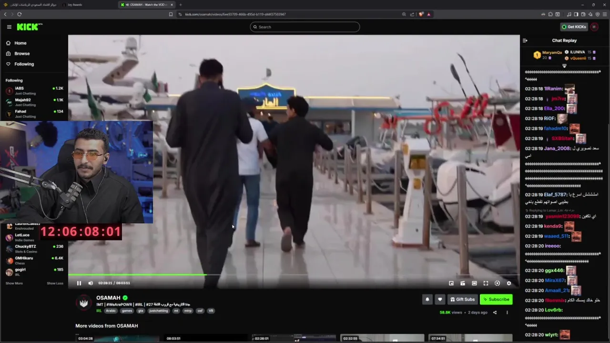Image resolution: width=610 pixels, height=343 pixels.
Task: Toggle theater mode
Action: coord(474,283)
